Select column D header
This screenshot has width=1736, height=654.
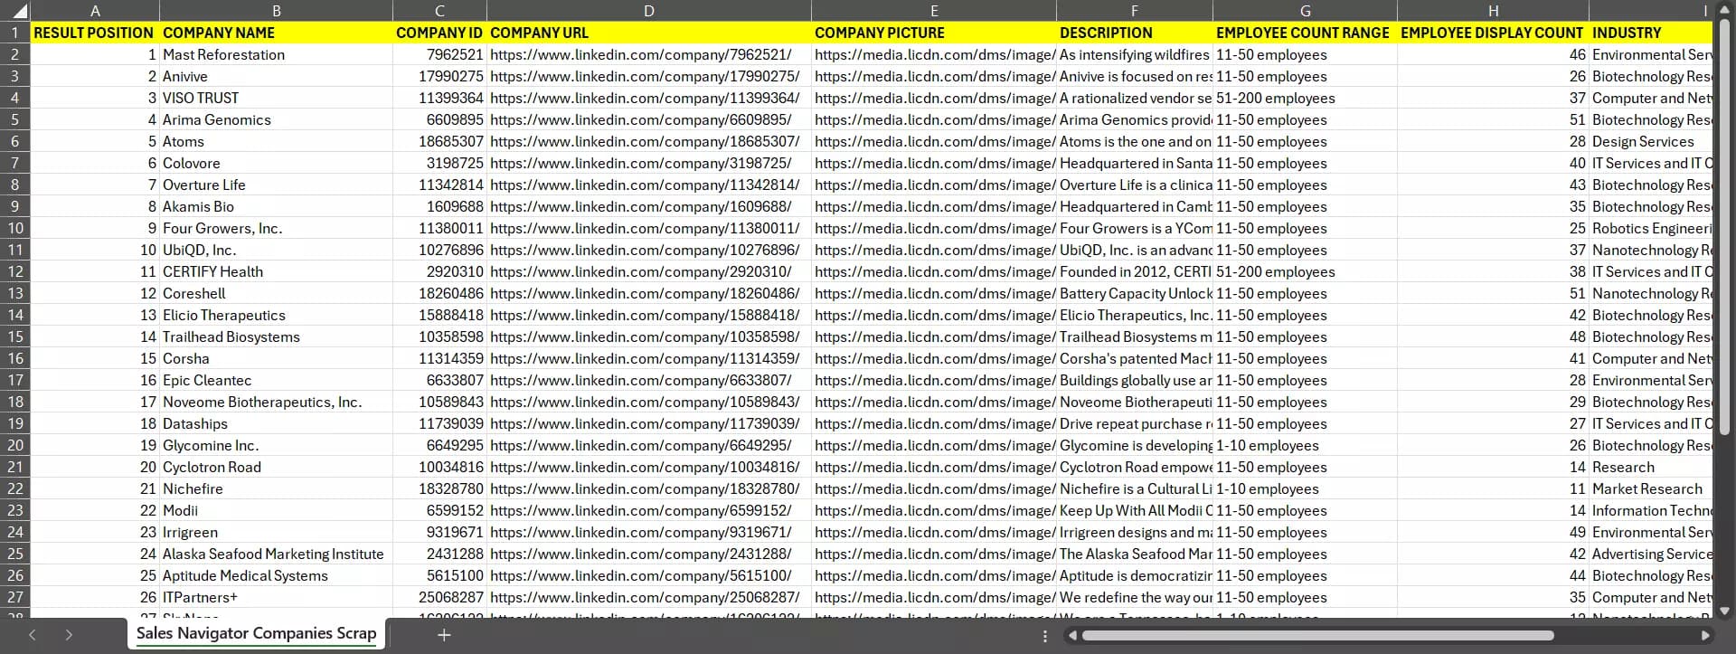coord(649,11)
